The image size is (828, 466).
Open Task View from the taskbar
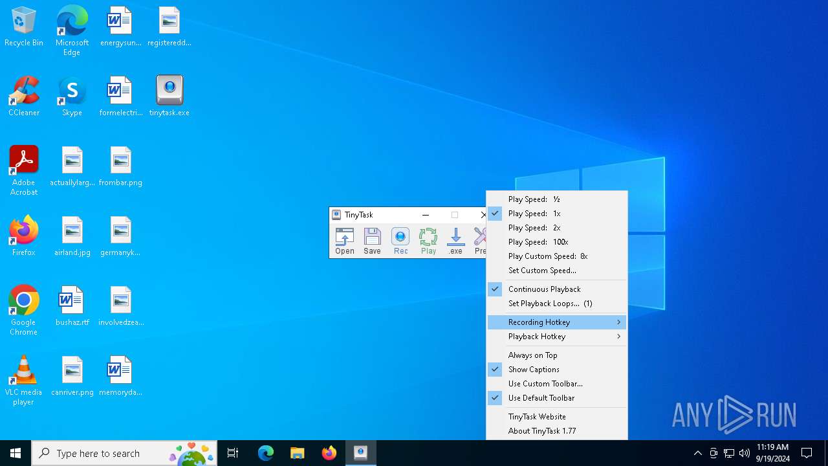coord(233,453)
